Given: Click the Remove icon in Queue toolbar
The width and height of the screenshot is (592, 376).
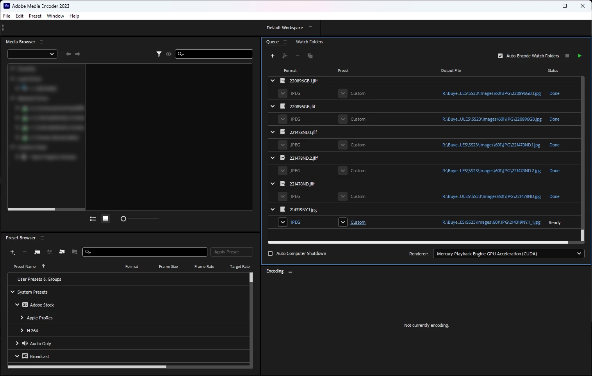Looking at the screenshot, I should point(298,56).
